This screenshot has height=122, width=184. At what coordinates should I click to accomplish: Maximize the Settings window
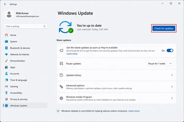(171, 4)
